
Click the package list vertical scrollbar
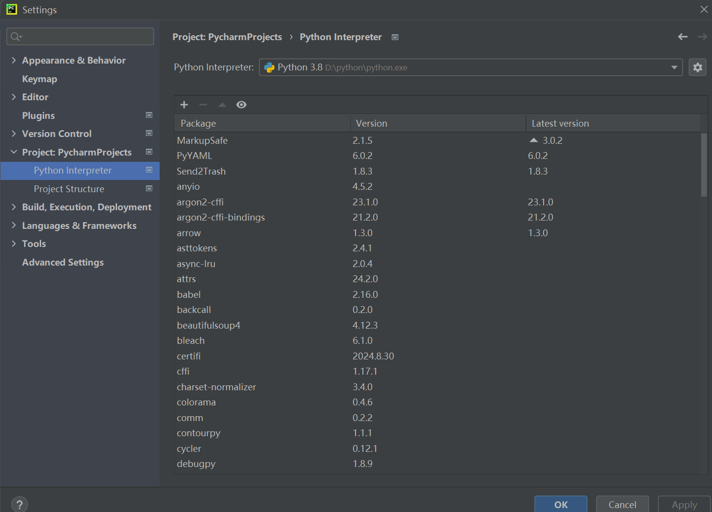tap(704, 165)
